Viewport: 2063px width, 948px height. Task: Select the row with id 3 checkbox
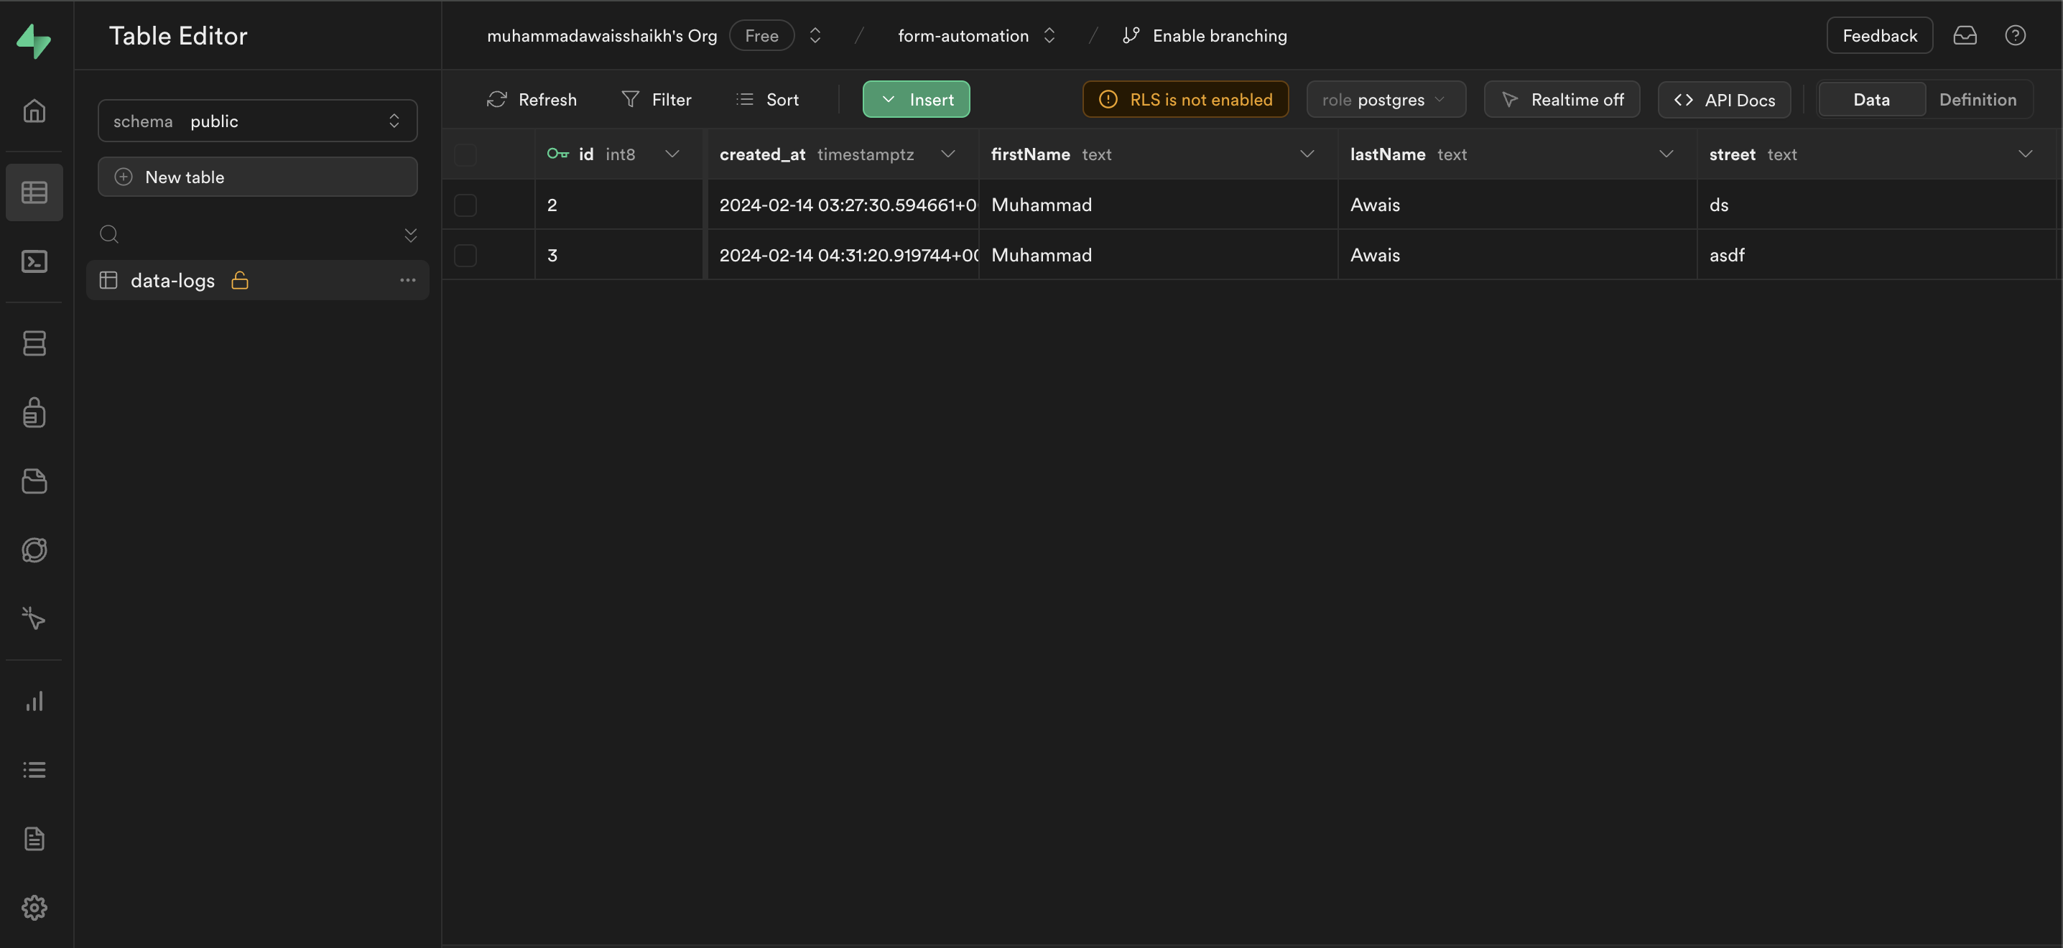click(x=465, y=256)
